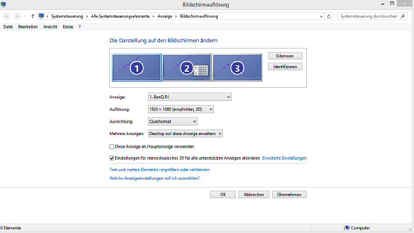
Task: Open Alle Systemsteuerungselemente breadcrumb
Action: (120, 16)
